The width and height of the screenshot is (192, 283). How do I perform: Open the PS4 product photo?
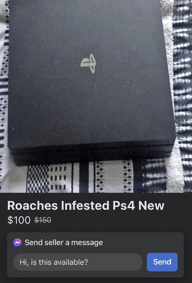[96, 96]
